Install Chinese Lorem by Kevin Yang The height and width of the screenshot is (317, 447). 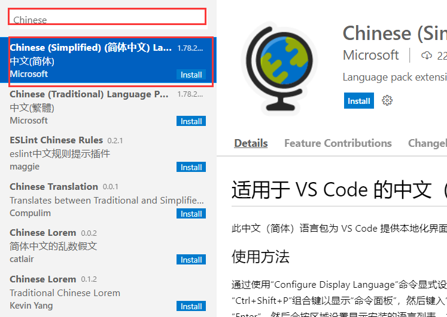coord(191,306)
